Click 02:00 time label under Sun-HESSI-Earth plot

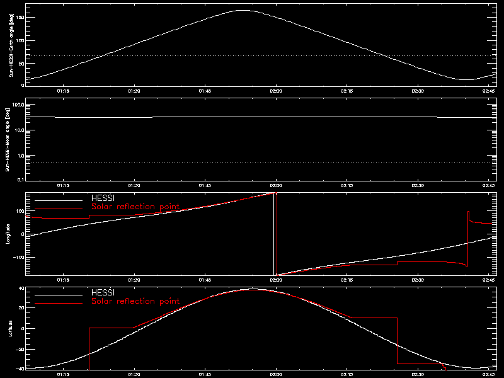(x=276, y=91)
